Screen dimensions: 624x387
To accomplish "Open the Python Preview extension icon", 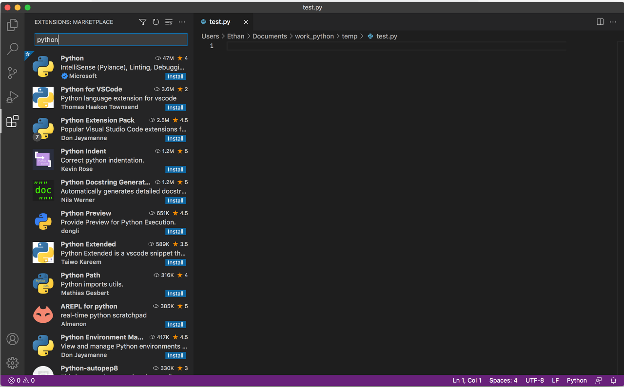I will click(43, 222).
